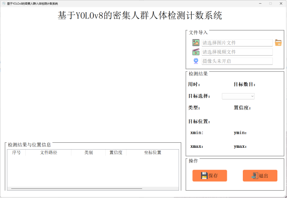Screen dimensions: 287x198
Task: Minimize the application window
Action: pos(260,4)
